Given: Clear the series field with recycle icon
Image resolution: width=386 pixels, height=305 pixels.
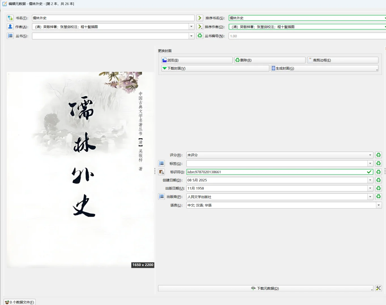Looking at the screenshot, I should (x=200, y=36).
